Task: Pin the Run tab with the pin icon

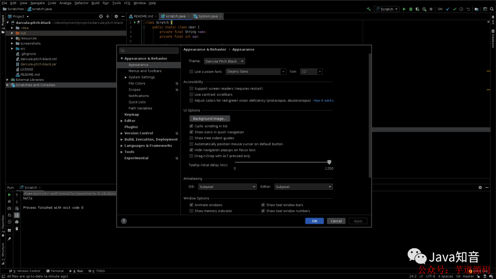Action: pyautogui.click(x=9, y=239)
